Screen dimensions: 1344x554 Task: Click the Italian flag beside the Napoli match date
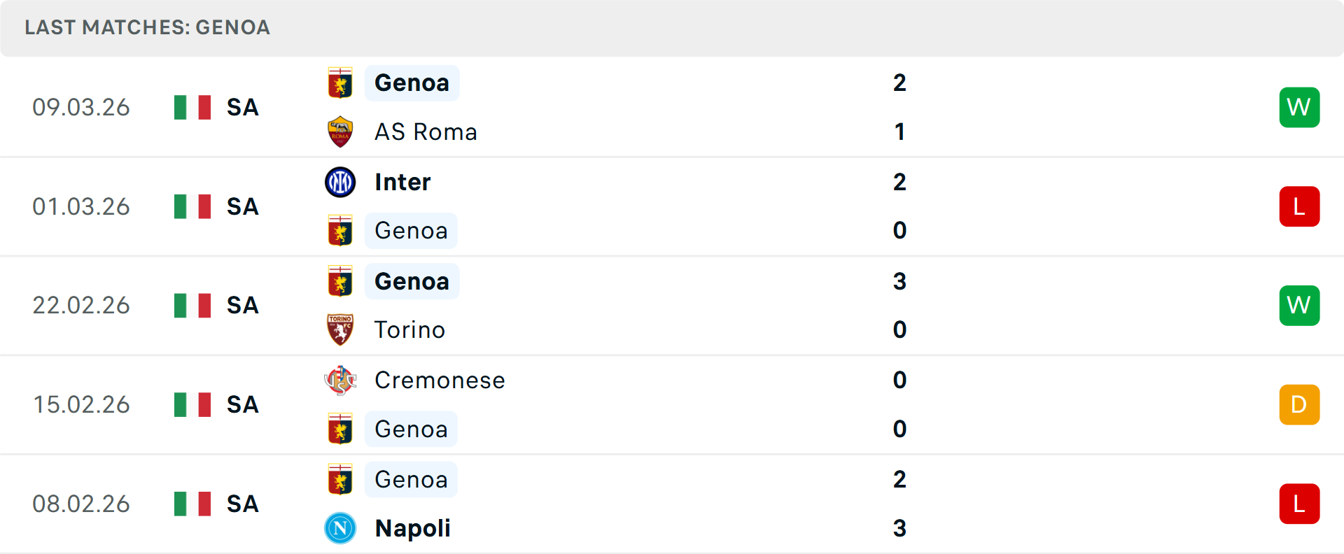(192, 504)
